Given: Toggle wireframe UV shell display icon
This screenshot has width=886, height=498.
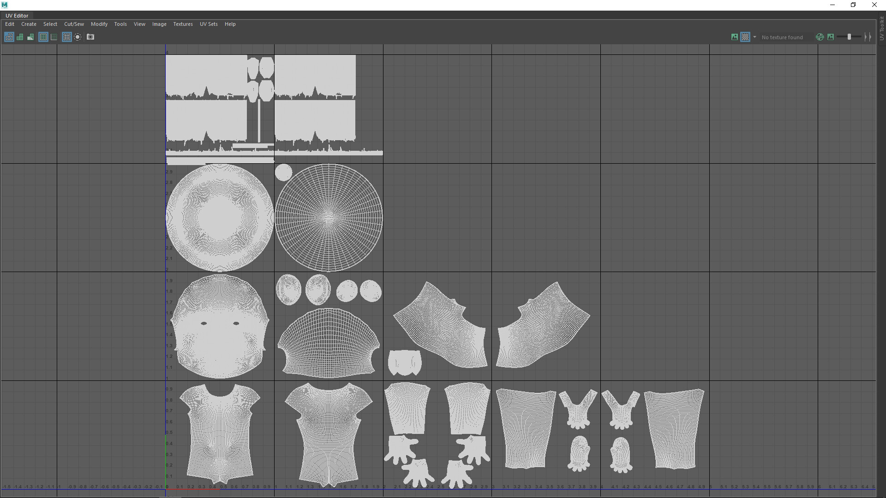Looking at the screenshot, I should click(9, 37).
